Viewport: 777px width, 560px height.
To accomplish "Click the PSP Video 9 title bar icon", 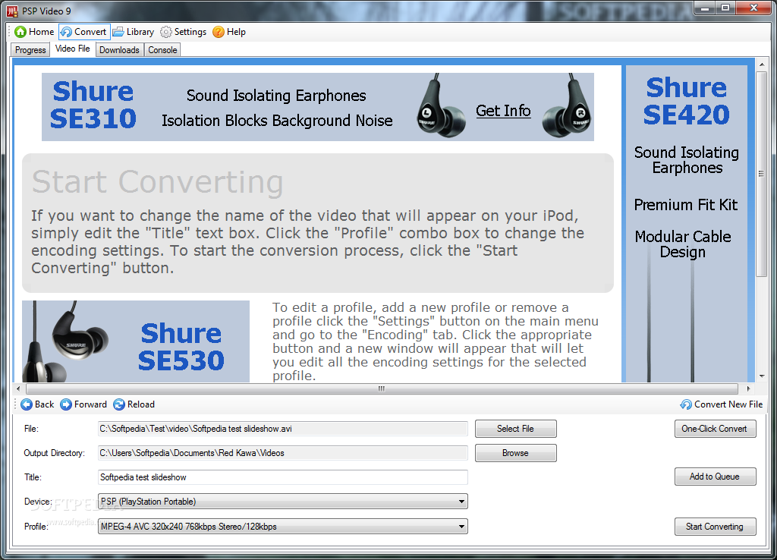I will pyautogui.click(x=12, y=11).
